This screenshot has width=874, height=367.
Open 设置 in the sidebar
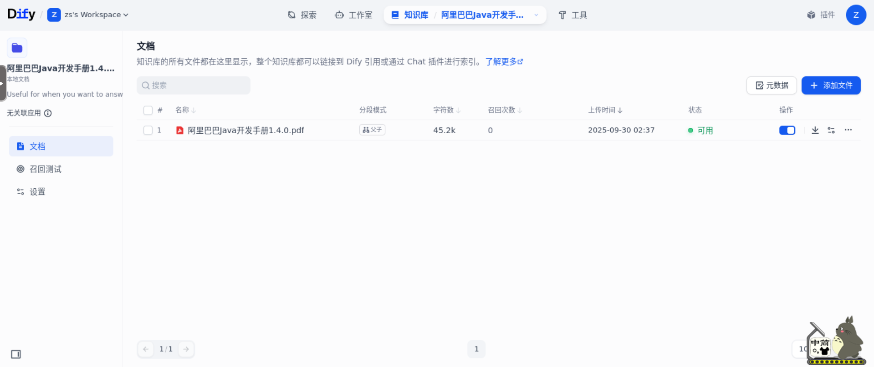61,192
